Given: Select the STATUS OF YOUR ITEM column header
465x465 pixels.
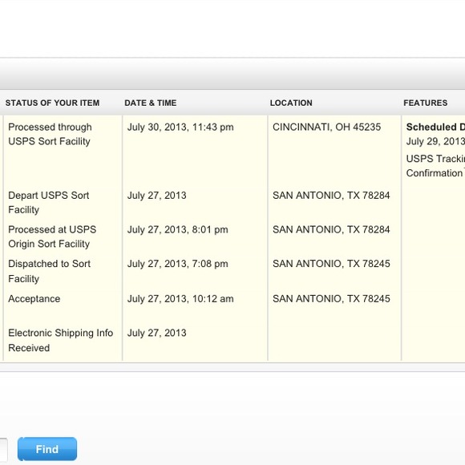Looking at the screenshot, I should click(x=52, y=103).
